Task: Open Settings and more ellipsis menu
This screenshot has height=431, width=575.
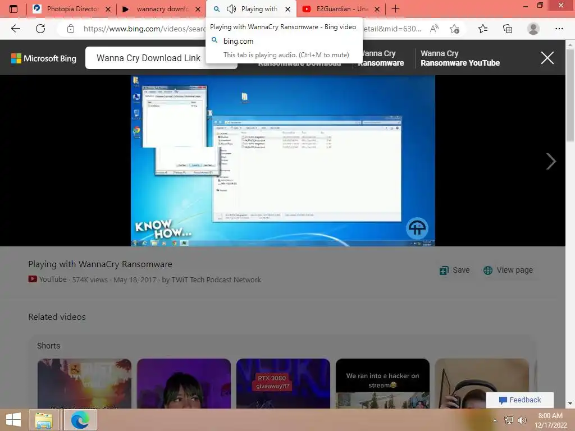Action: click(x=559, y=29)
